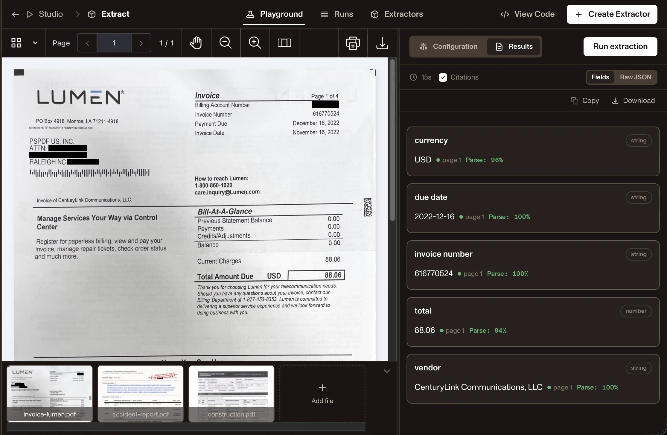Toggle the page layout columns icon
Screen dimensions: 667x435
[284, 43]
